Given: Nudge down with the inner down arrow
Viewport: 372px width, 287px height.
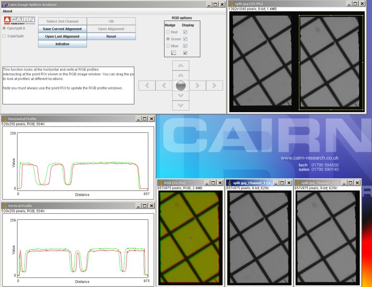Looking at the screenshot, I should (181, 95).
